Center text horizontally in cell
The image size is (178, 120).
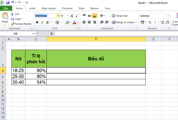tap(89, 22)
